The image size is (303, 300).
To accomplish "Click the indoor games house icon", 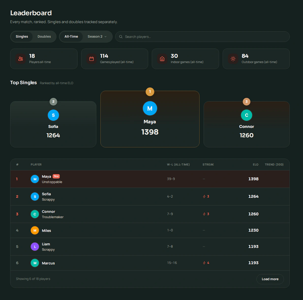I will pos(162,59).
